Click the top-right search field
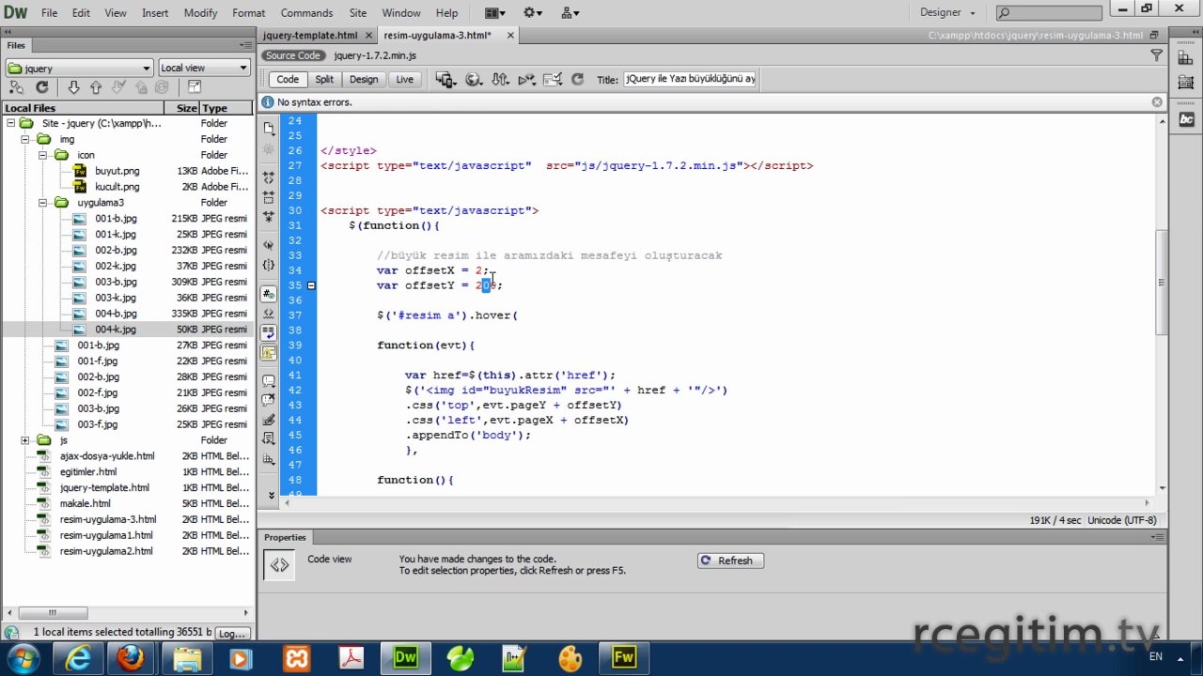The width and height of the screenshot is (1203, 676). click(1049, 13)
